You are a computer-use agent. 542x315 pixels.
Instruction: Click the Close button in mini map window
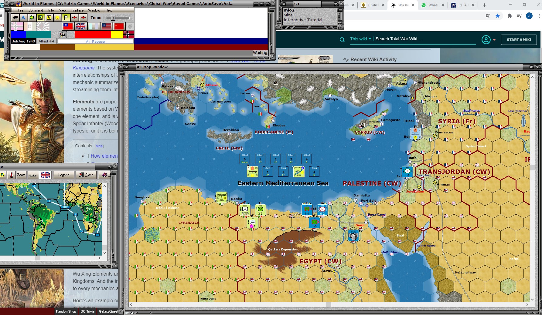86,175
